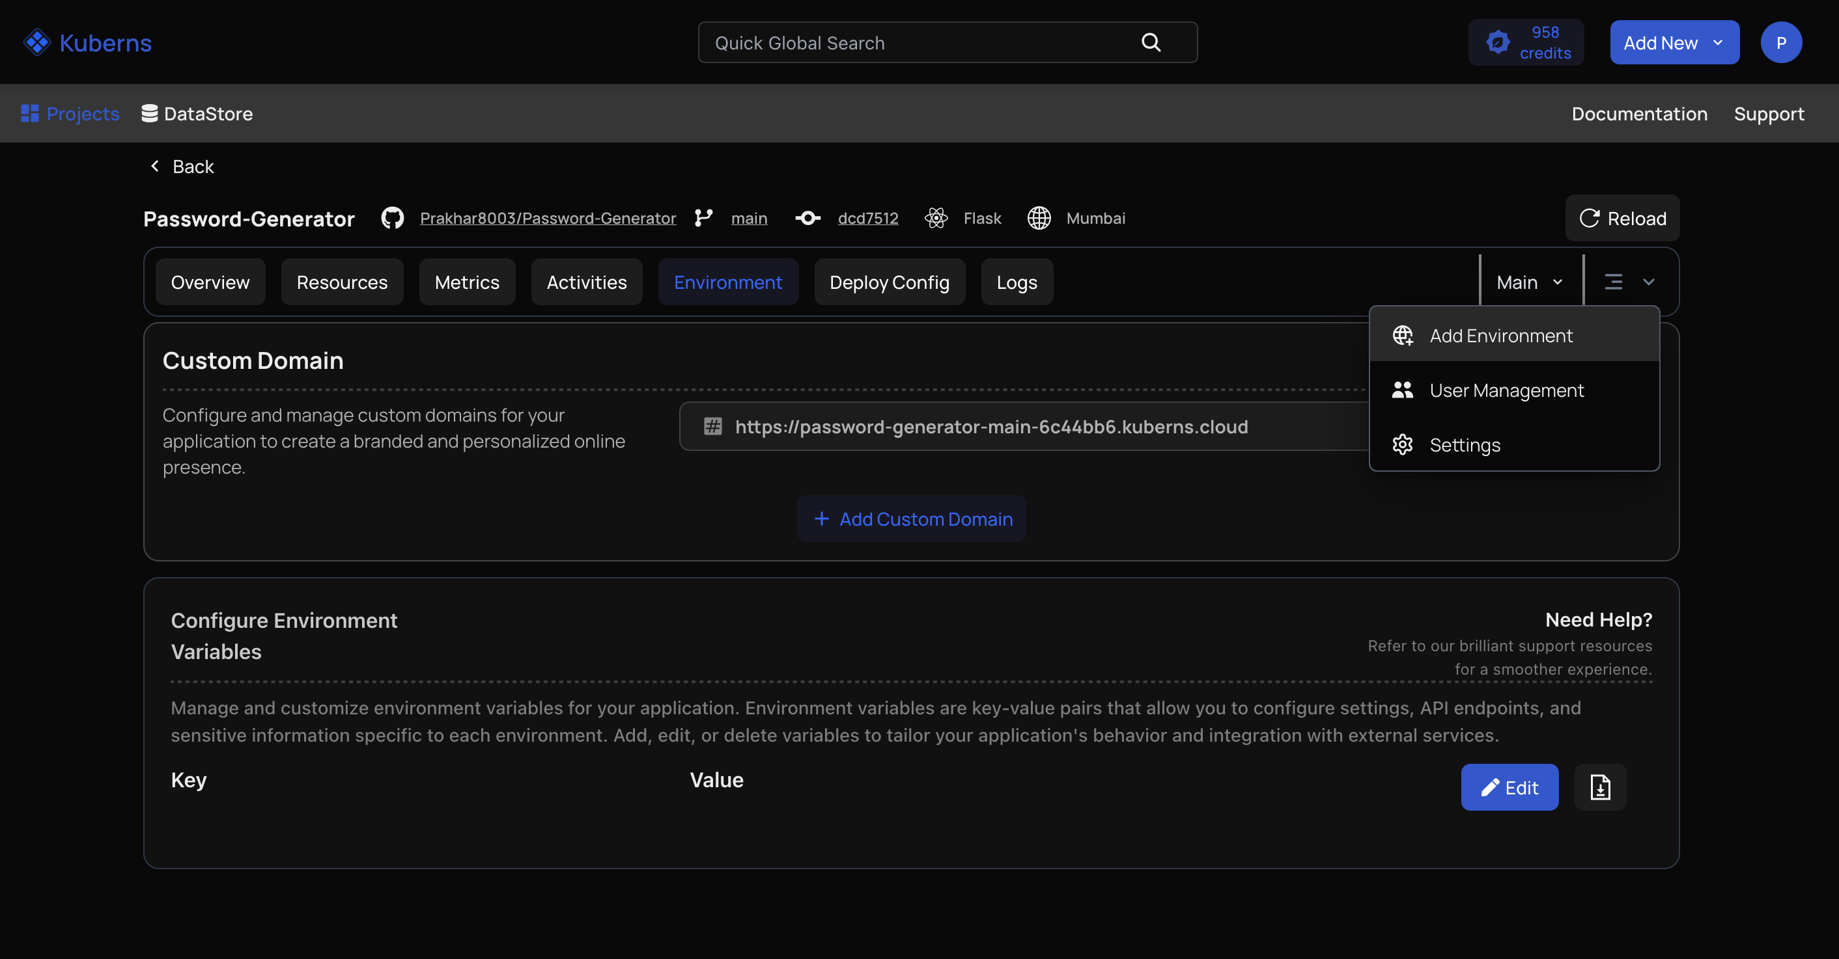Choose User Management menu entry
This screenshot has height=959, width=1839.
tap(1514, 390)
